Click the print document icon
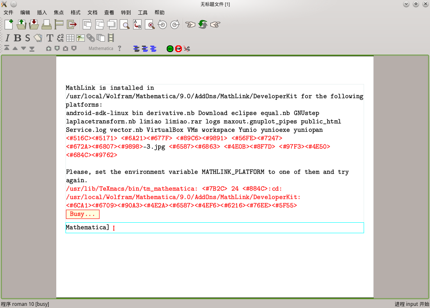The image size is (430, 308). tap(47, 24)
